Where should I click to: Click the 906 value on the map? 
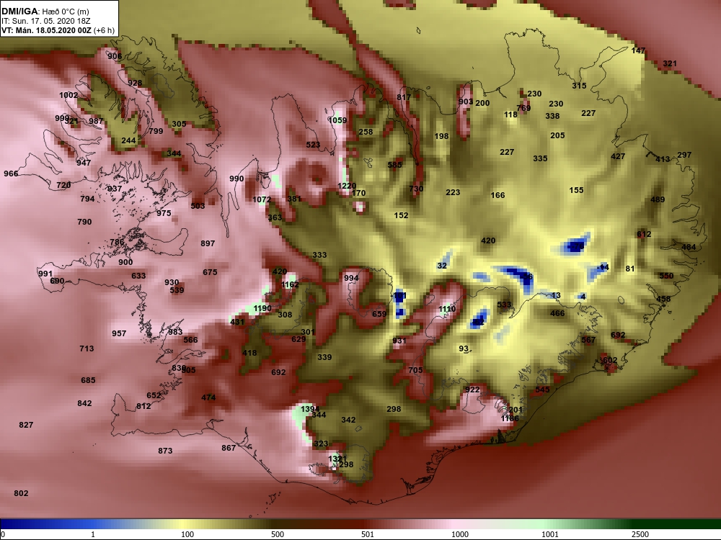(115, 56)
